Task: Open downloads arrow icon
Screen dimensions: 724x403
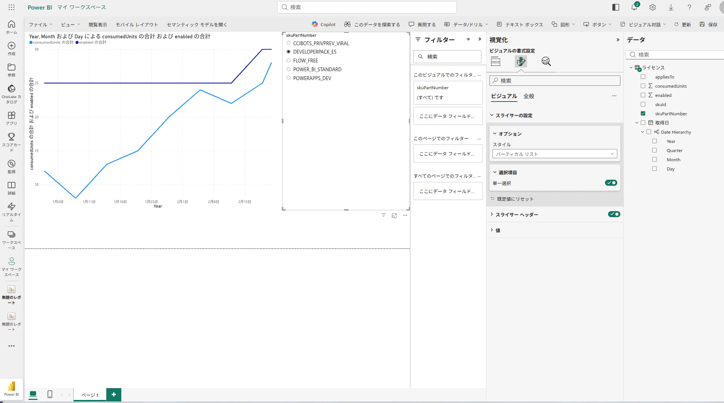Action: [671, 7]
